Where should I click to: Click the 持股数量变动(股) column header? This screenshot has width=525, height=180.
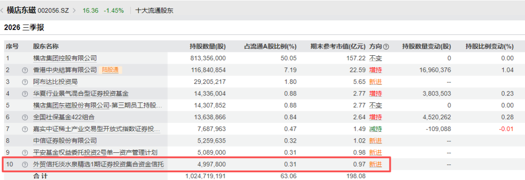click(427, 47)
